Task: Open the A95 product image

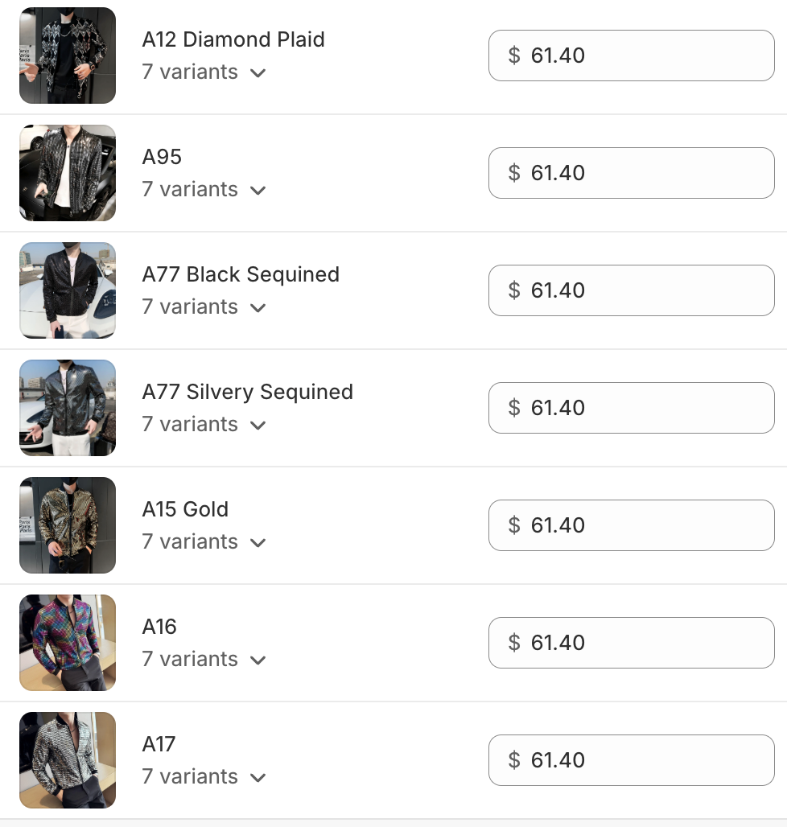Action: 68,173
